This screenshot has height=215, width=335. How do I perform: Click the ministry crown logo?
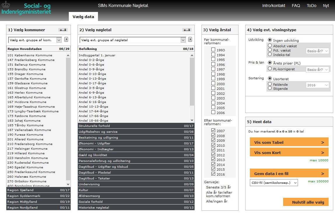(6, 5)
